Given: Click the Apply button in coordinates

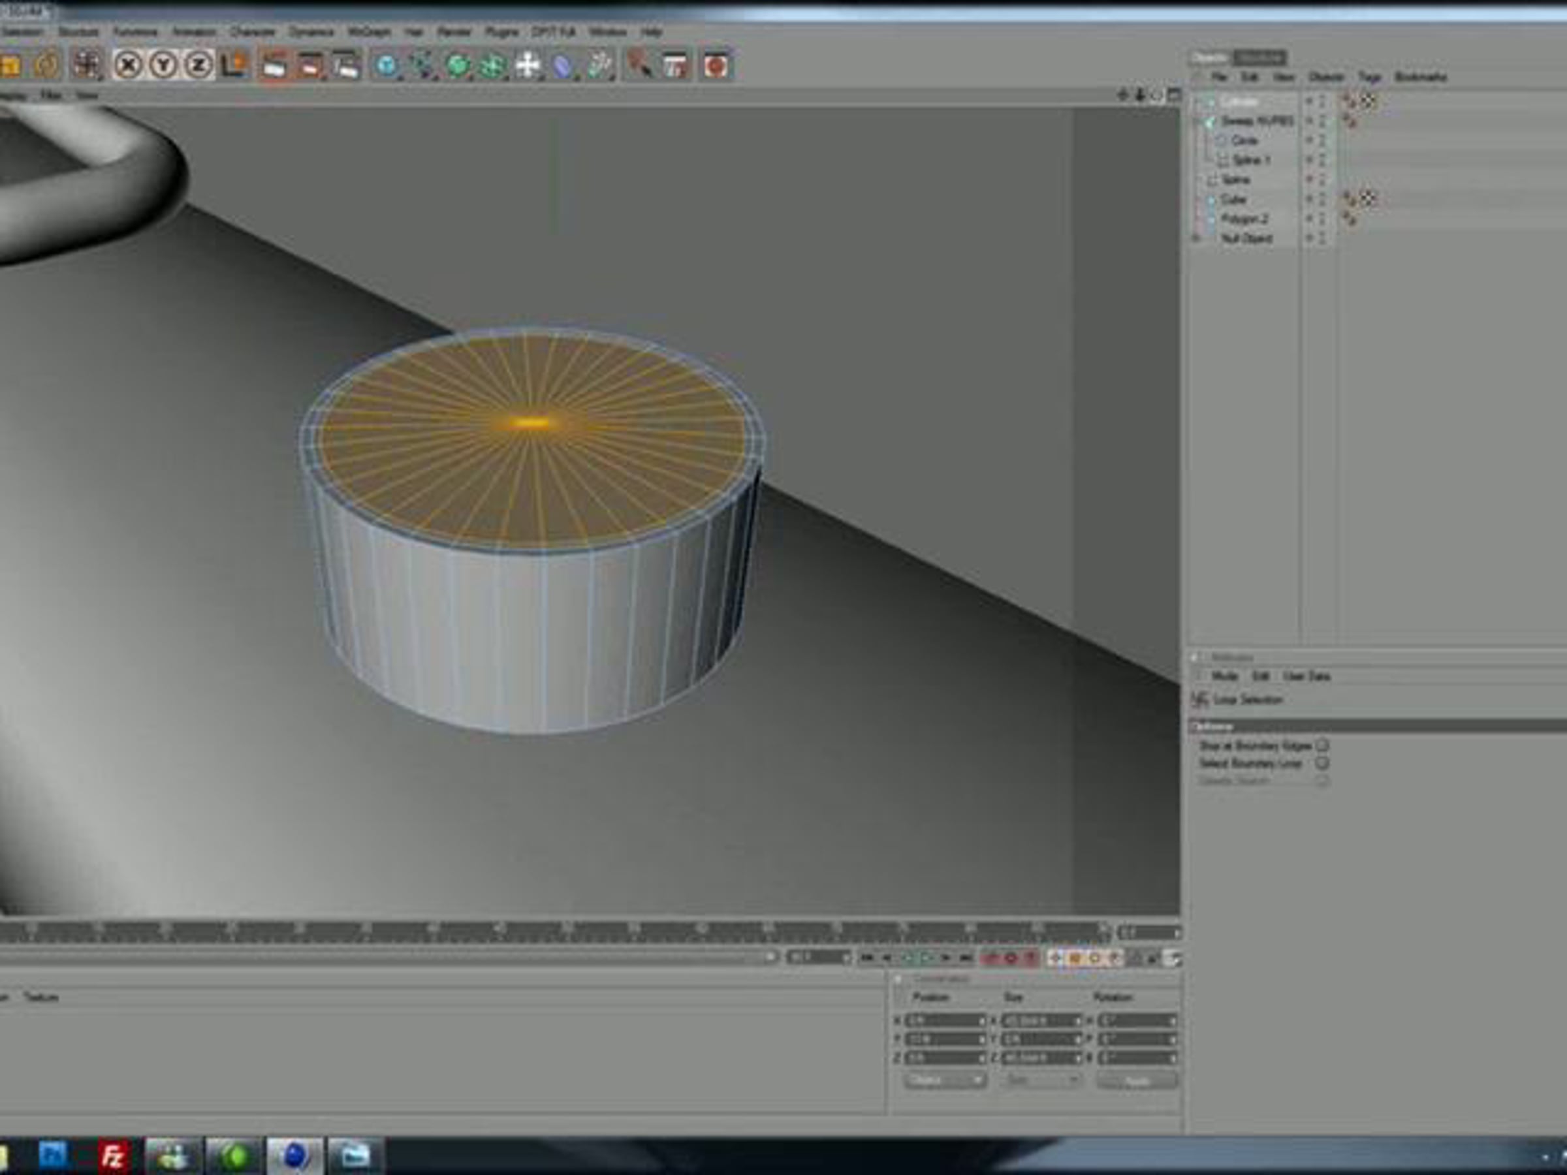Looking at the screenshot, I should click(x=1136, y=1081).
